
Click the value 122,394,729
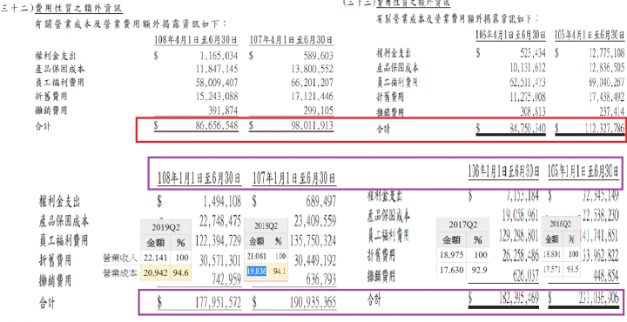(x=219, y=241)
